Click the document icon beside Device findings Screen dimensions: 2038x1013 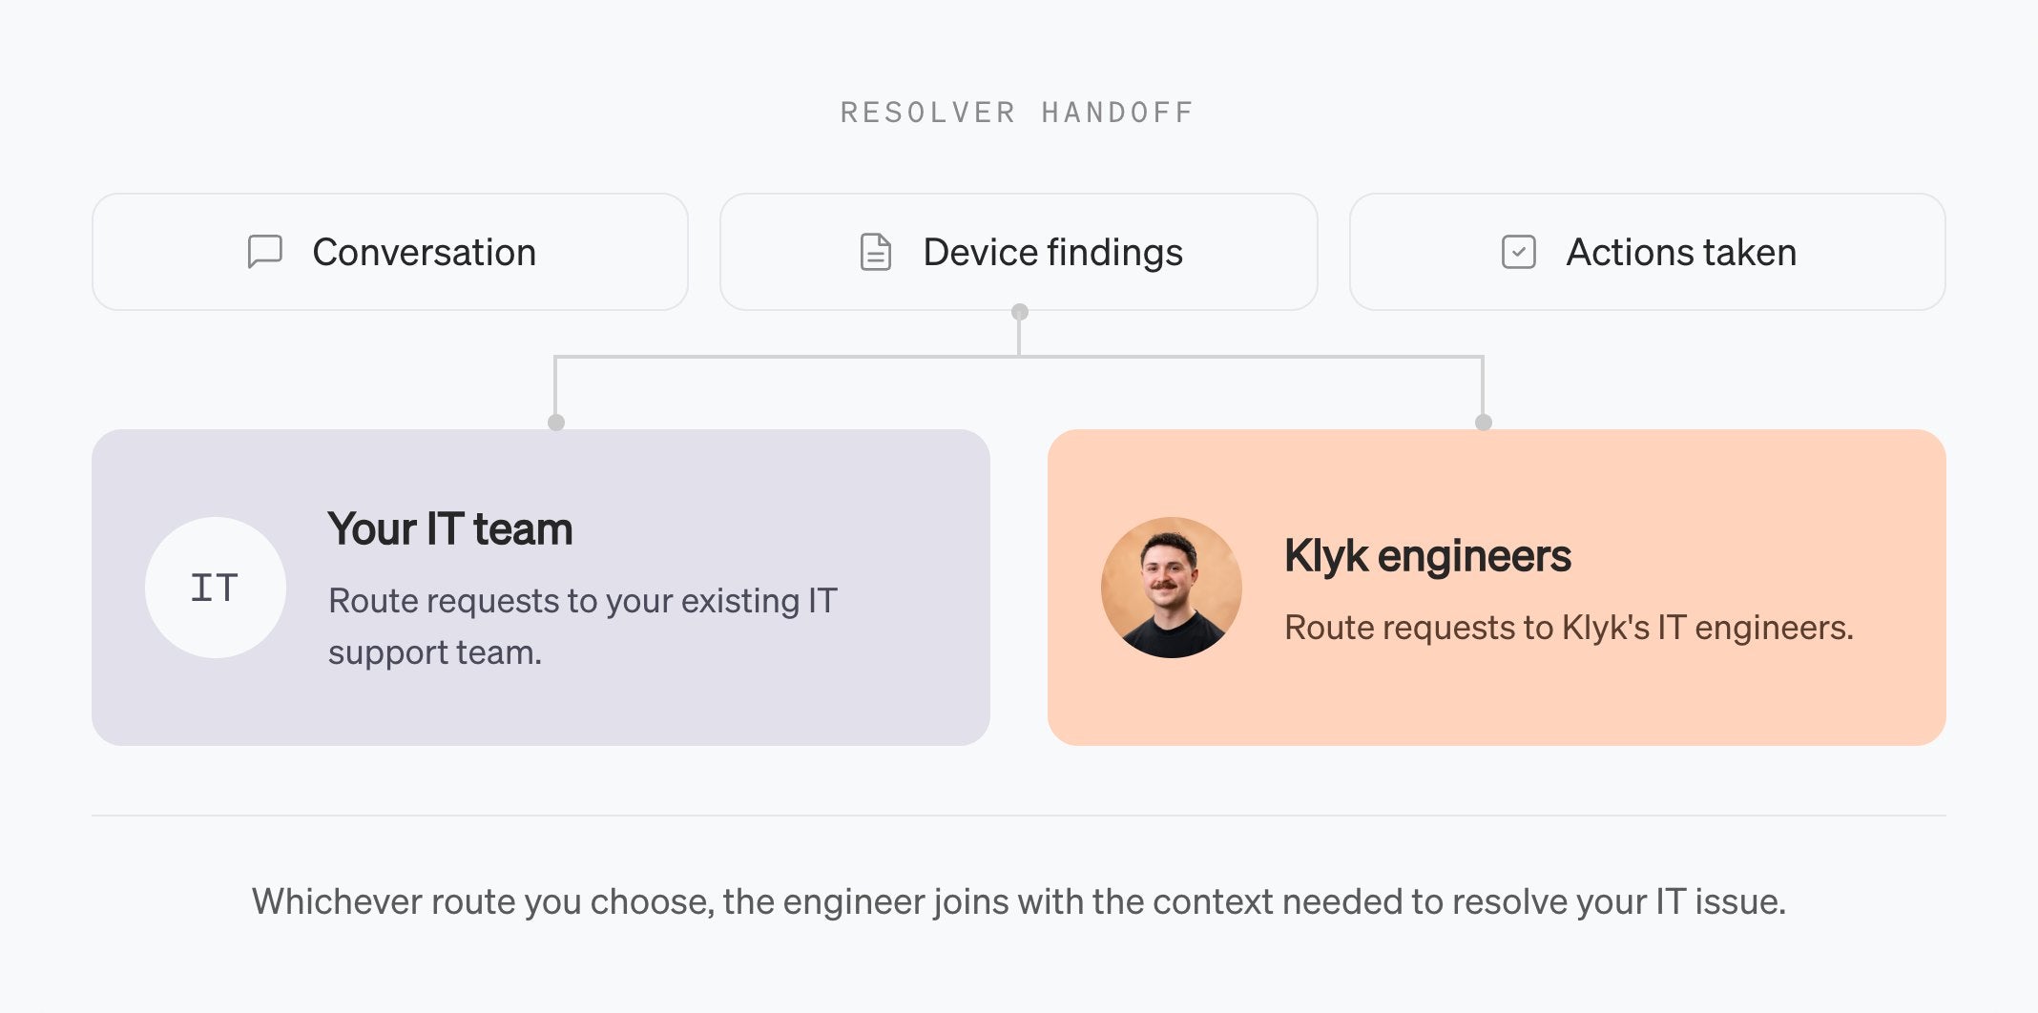[875, 252]
